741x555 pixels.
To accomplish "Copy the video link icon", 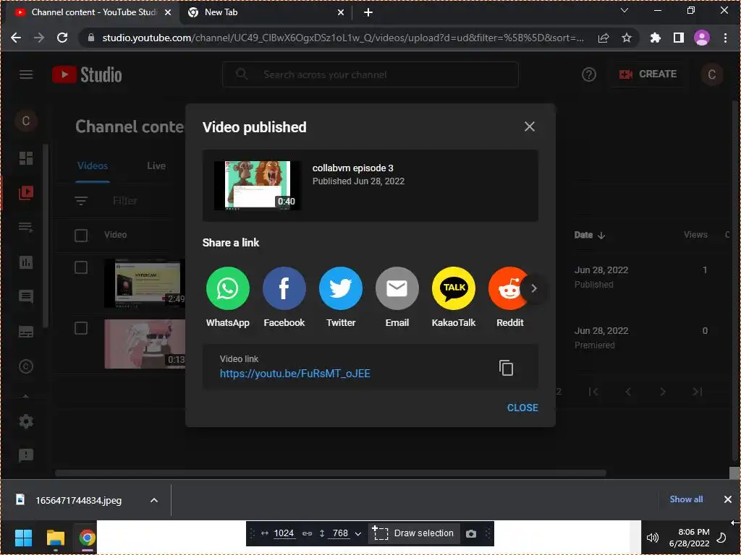I will click(506, 368).
